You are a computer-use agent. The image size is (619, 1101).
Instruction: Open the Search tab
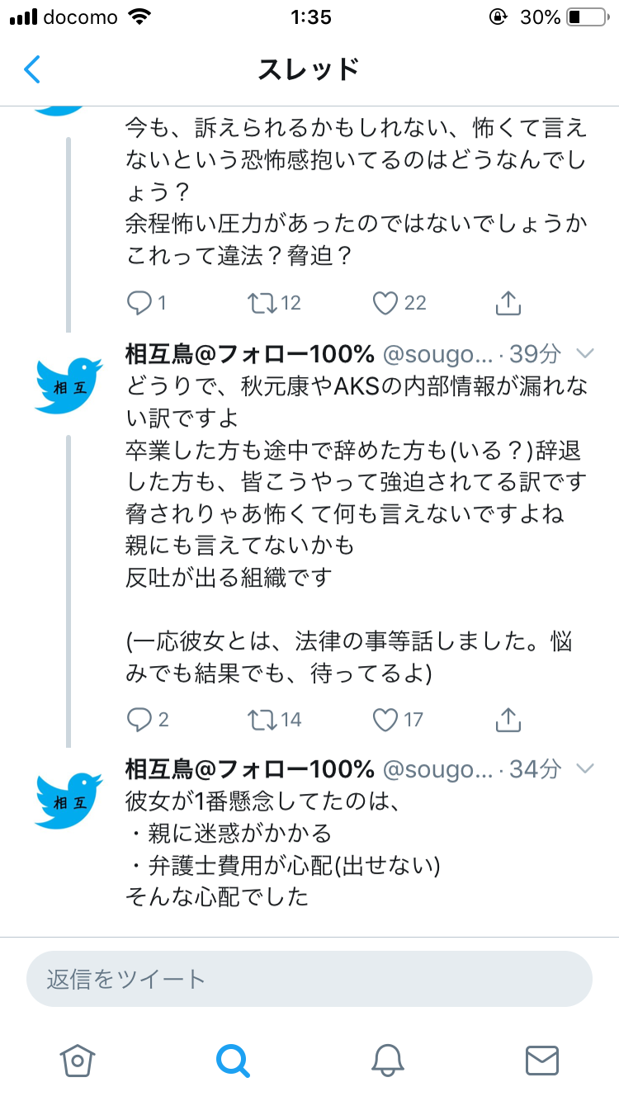point(232,1060)
